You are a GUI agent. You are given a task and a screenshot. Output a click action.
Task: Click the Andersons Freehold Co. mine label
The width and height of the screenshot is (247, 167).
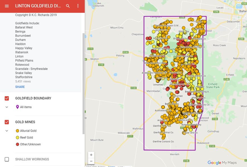(x=154, y=73)
